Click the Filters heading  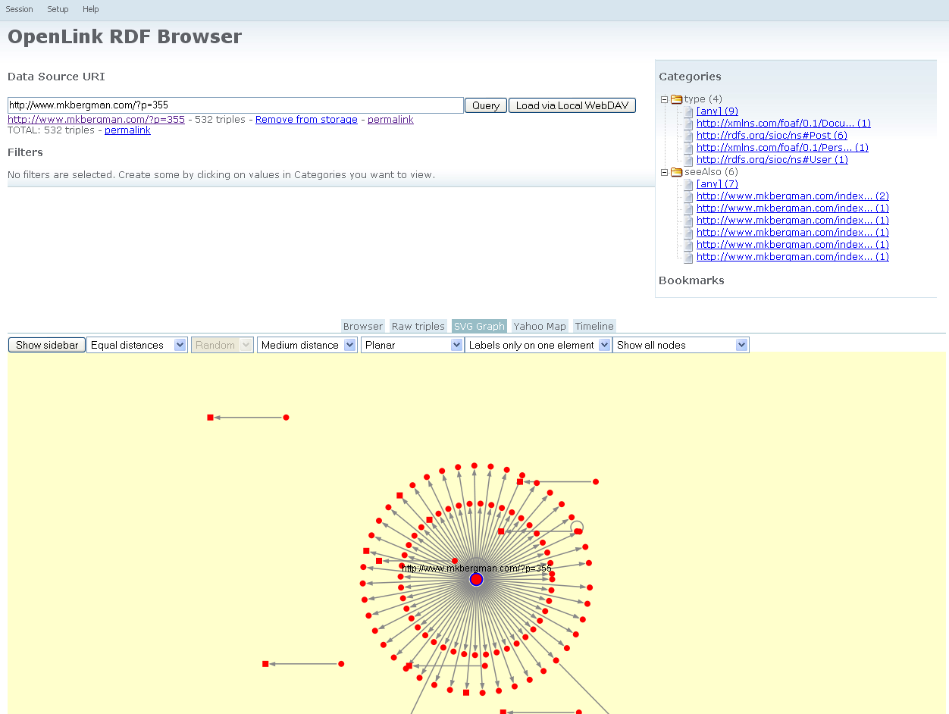(x=25, y=152)
